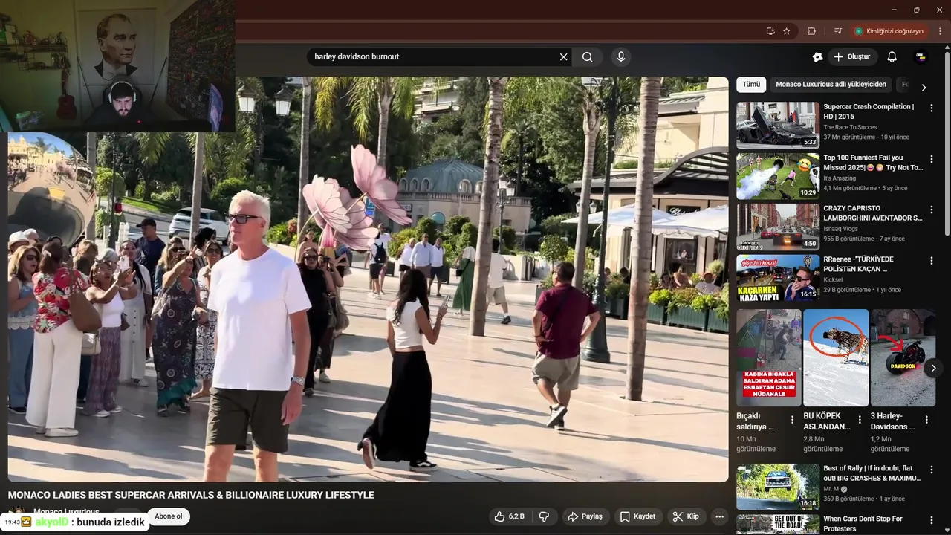Open options menu for 3 Harley-Davidsons short
This screenshot has height=535, width=951.
[x=926, y=420]
